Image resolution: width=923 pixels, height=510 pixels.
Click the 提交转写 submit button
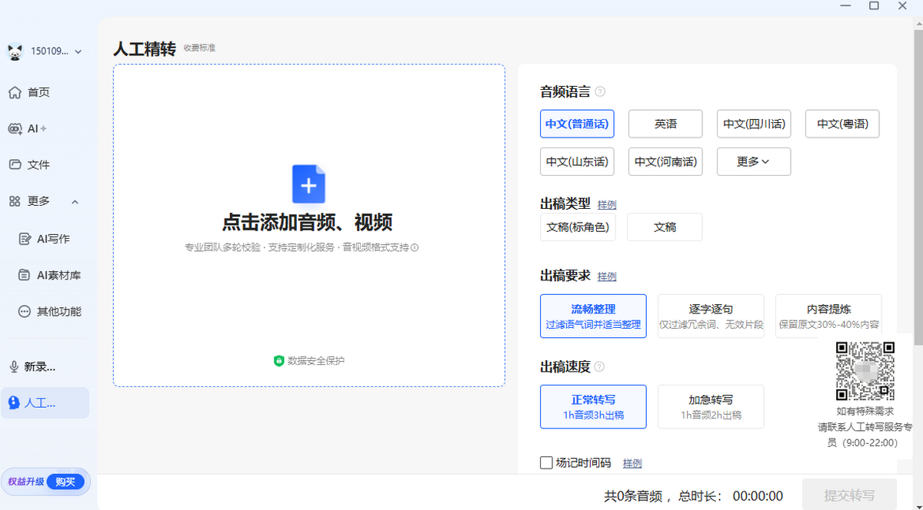tap(849, 495)
